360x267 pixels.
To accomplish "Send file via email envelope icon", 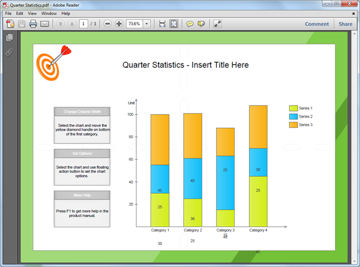I will [44, 24].
